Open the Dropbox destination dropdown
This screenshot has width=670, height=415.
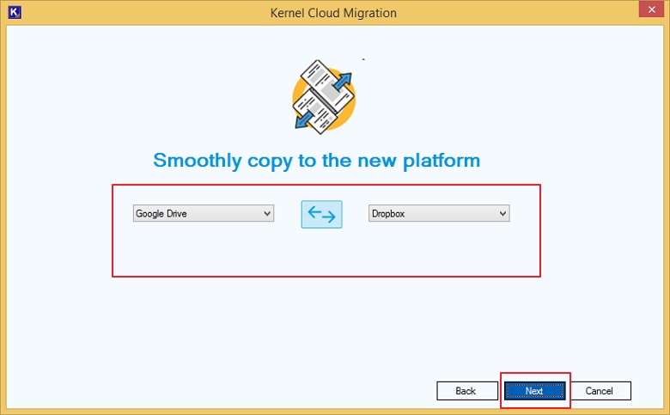[439, 213]
